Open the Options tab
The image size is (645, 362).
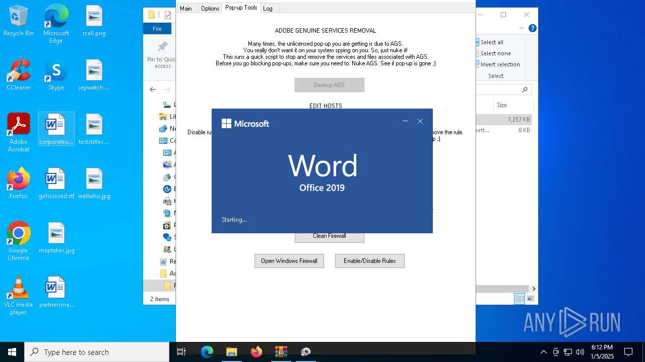[210, 9]
